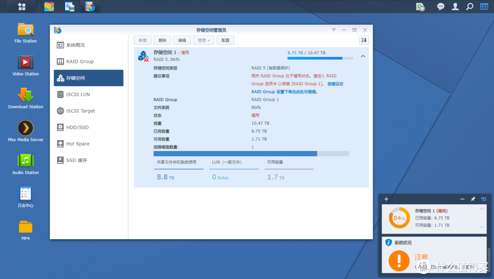Screen dimensions: 494x279
Task: Click the 8.75 TB / 10.47 TB usage bar
Action: [320, 58]
